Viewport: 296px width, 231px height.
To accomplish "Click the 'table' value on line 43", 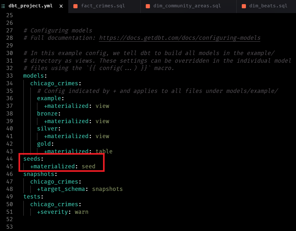I will (104, 151).
